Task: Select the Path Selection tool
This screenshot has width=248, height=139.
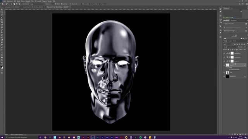Action: (x=2, y=53)
